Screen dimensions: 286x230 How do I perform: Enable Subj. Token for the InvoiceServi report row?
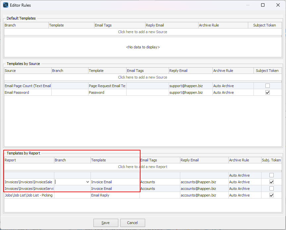[x=271, y=189]
